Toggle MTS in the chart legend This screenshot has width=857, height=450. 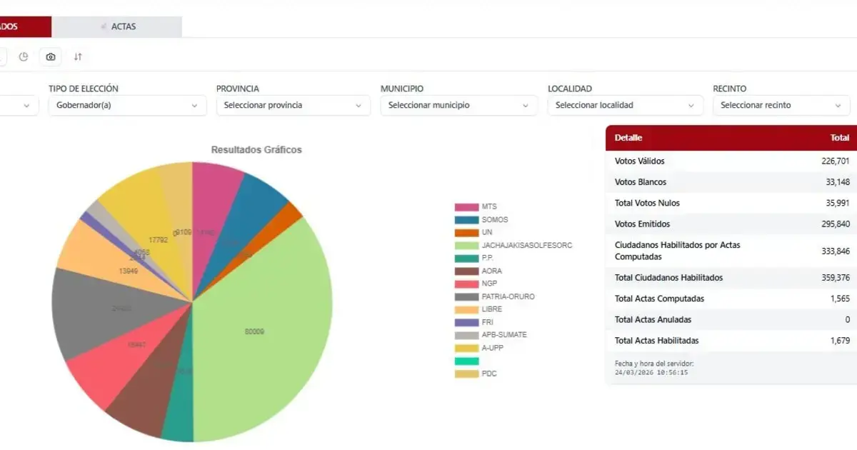pos(476,206)
